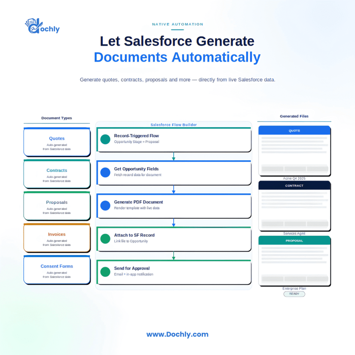Screen dimensions: 355x355
Task: Open the PROPOSAL generated file thumbnail
Action: 294,261
